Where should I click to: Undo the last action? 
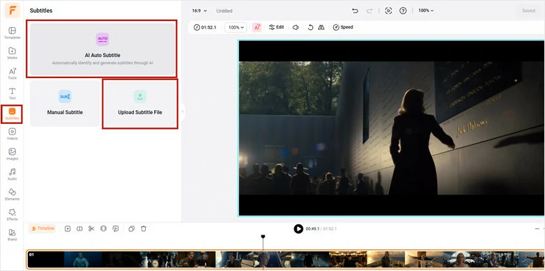pyautogui.click(x=355, y=10)
